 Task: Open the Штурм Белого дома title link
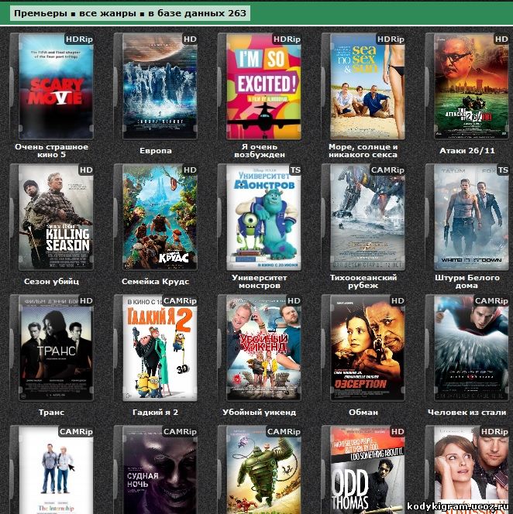coord(467,281)
